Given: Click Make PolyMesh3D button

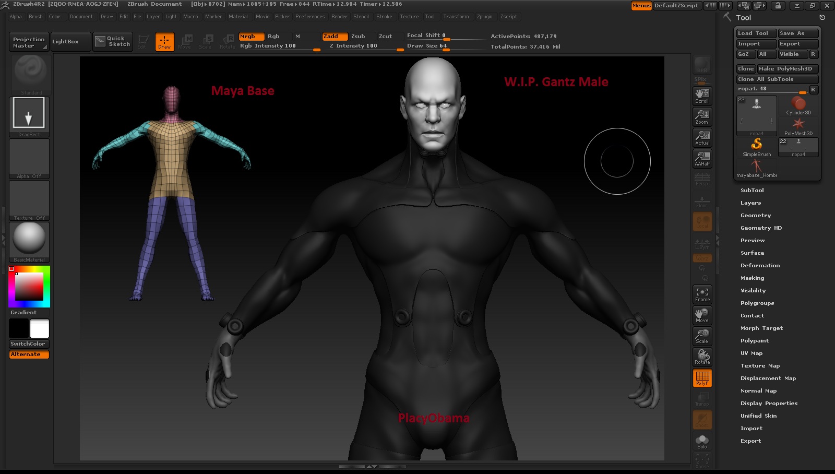Looking at the screenshot, I should tap(788, 69).
